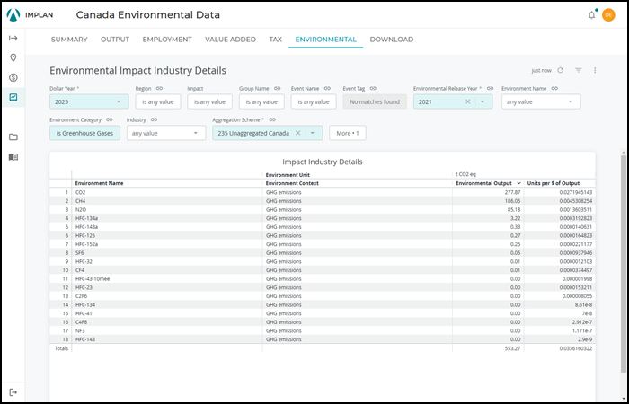Switch to the SUMMARY tab

[x=69, y=40]
